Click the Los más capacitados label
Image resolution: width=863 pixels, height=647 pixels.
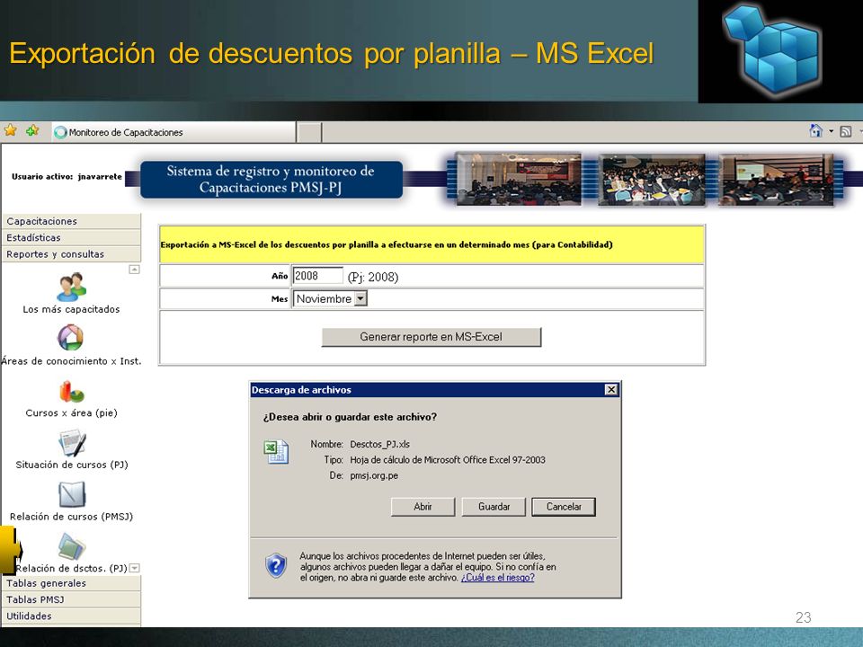(72, 309)
